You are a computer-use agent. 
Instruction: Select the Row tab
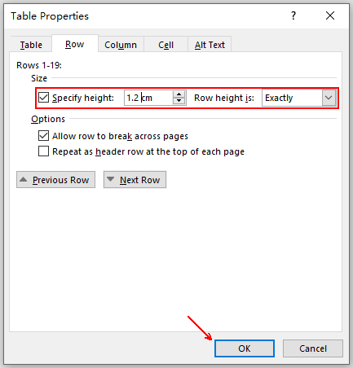(75, 44)
